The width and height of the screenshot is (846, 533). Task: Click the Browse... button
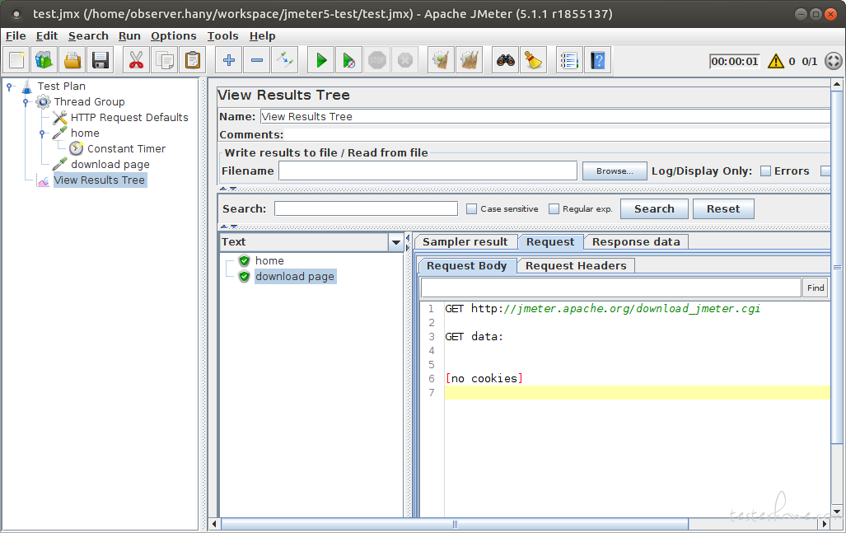(x=615, y=171)
